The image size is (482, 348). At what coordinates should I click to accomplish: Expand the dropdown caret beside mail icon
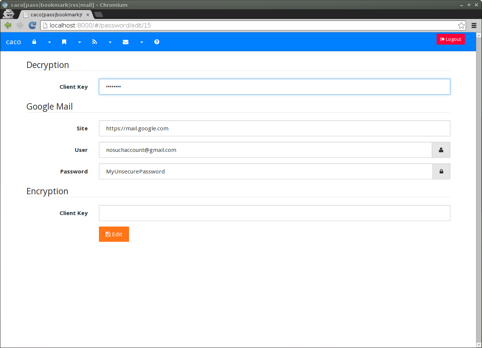(142, 42)
